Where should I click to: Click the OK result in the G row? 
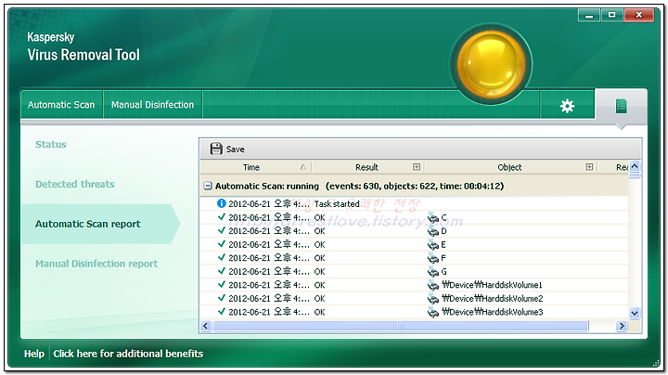click(x=319, y=272)
